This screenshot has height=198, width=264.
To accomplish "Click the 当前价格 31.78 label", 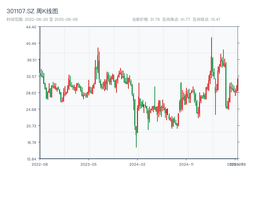I will pyautogui.click(x=146, y=19).
